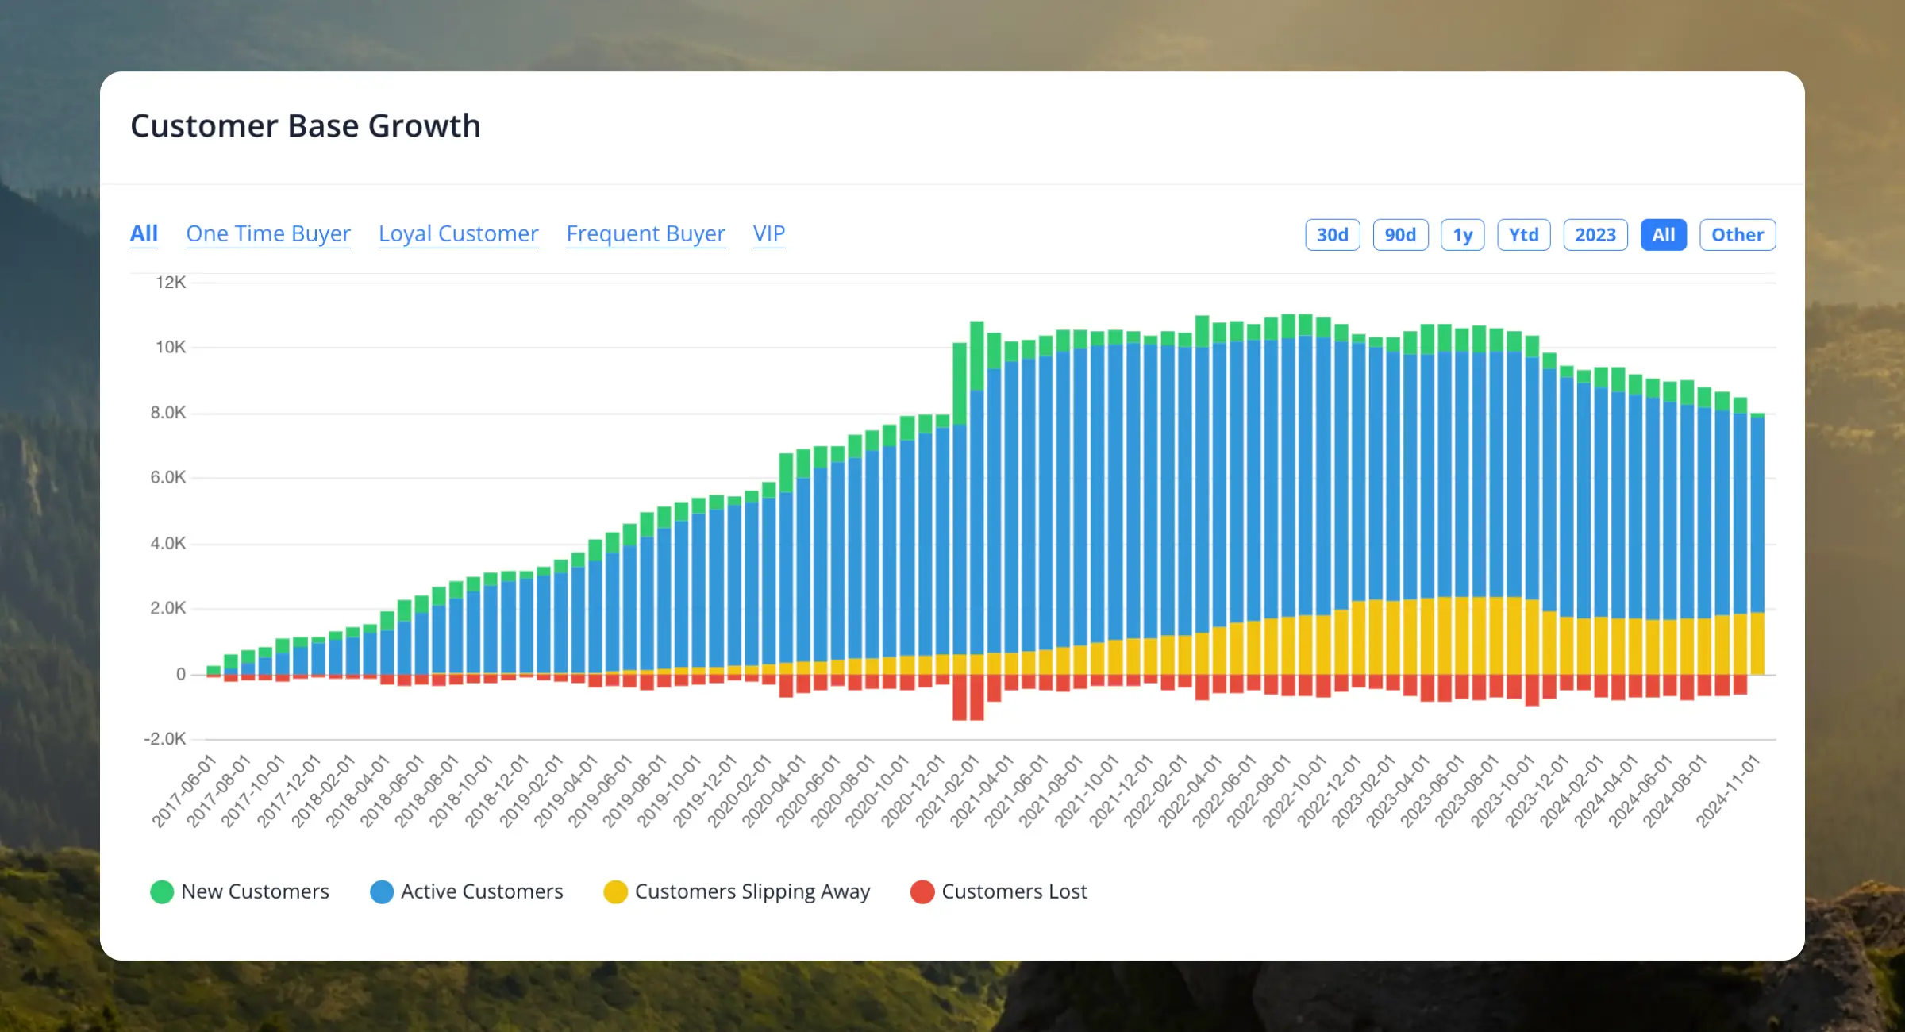
Task: Click the Customer Base Growth title
Action: pyautogui.click(x=306, y=126)
